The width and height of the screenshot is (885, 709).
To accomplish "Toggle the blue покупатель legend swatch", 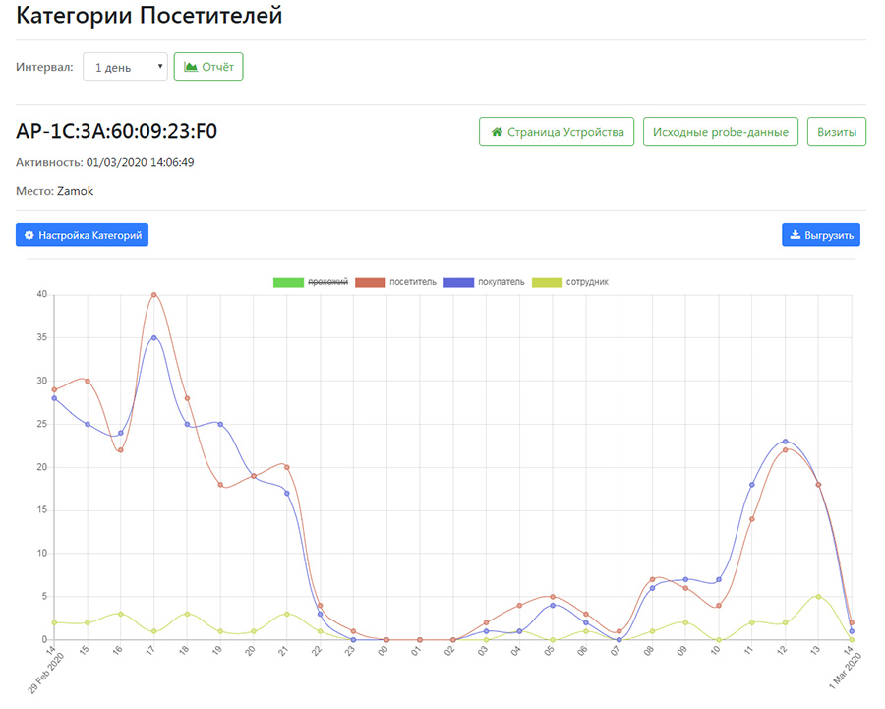I will point(459,282).
